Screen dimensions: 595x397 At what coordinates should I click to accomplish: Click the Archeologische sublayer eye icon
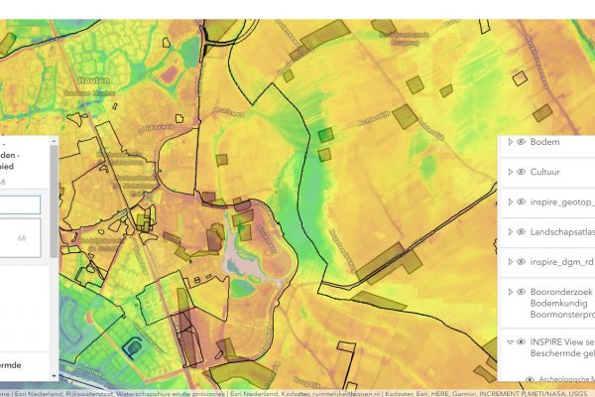(x=531, y=379)
